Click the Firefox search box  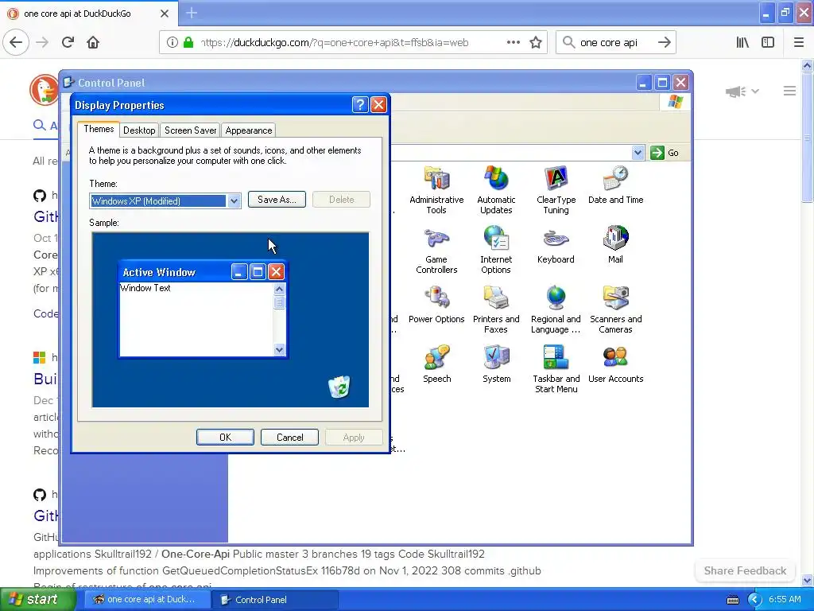pos(615,43)
